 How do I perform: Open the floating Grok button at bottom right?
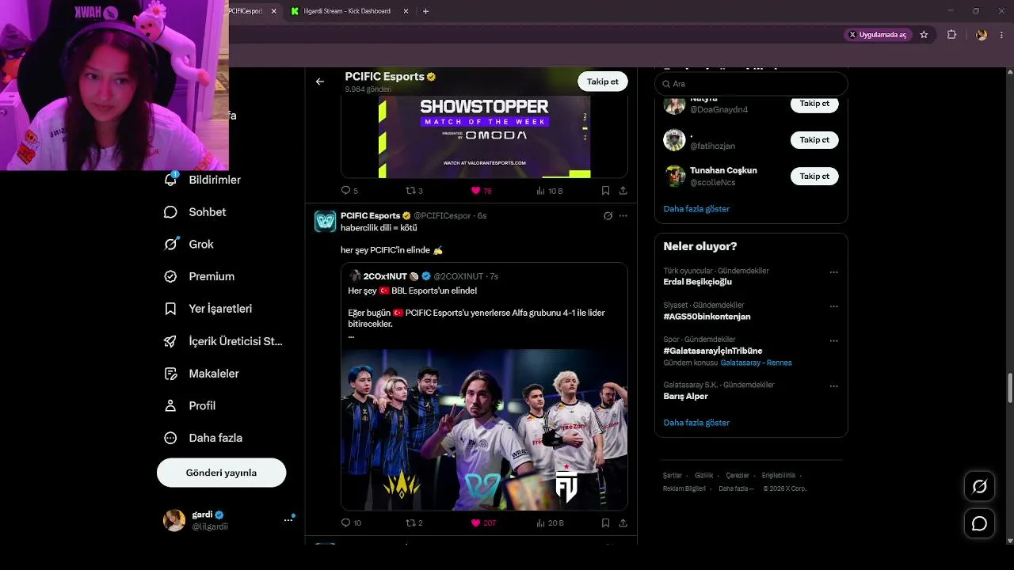coord(979,486)
